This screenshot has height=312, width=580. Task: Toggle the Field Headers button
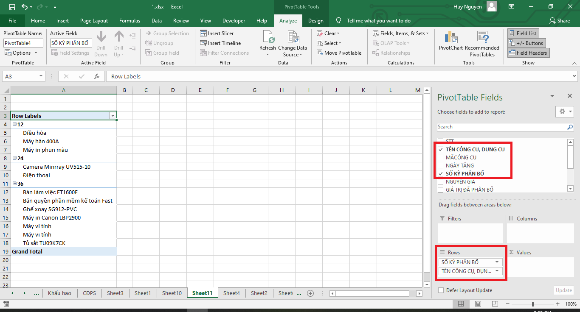coord(528,53)
